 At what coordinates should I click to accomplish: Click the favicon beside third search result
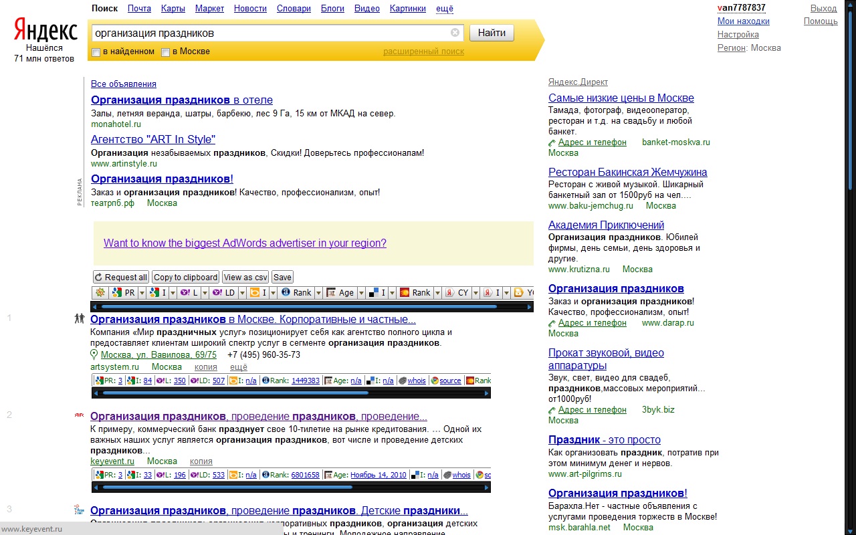coord(80,510)
